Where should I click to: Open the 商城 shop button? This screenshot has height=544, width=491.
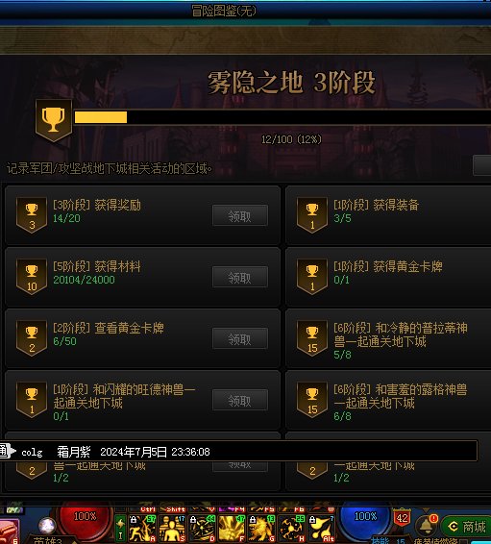point(467,527)
